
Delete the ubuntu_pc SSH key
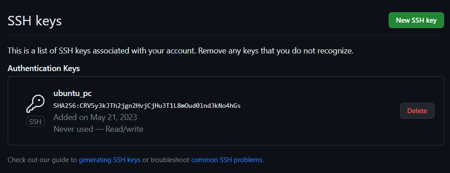417,111
